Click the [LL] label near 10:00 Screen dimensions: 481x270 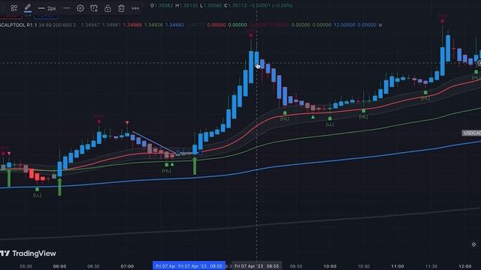coord(330,124)
